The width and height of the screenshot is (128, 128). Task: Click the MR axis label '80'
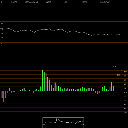[125, 76]
